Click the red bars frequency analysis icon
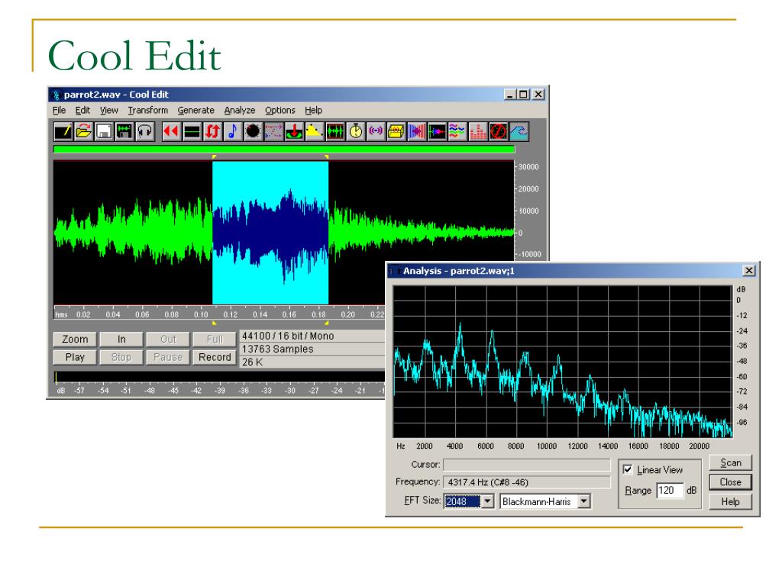 (478, 131)
